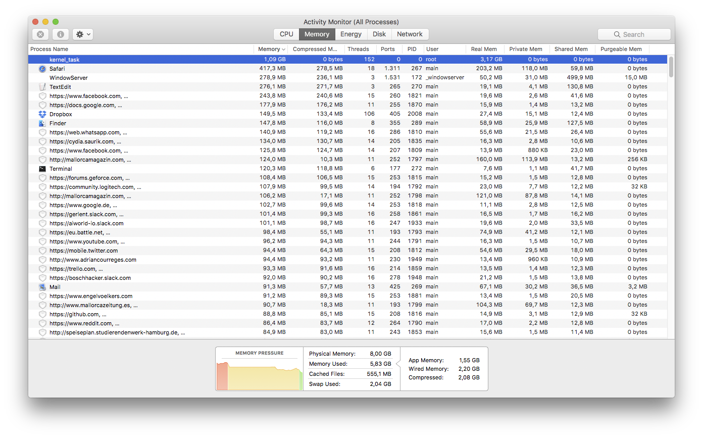Screen dimensions: 703x438
Task: Click the shield icon next to www.mallorcazeitung.es
Action: (x=42, y=305)
